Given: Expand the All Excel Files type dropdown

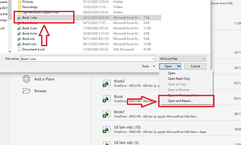Looking at the screenshot, I should (x=204, y=59).
